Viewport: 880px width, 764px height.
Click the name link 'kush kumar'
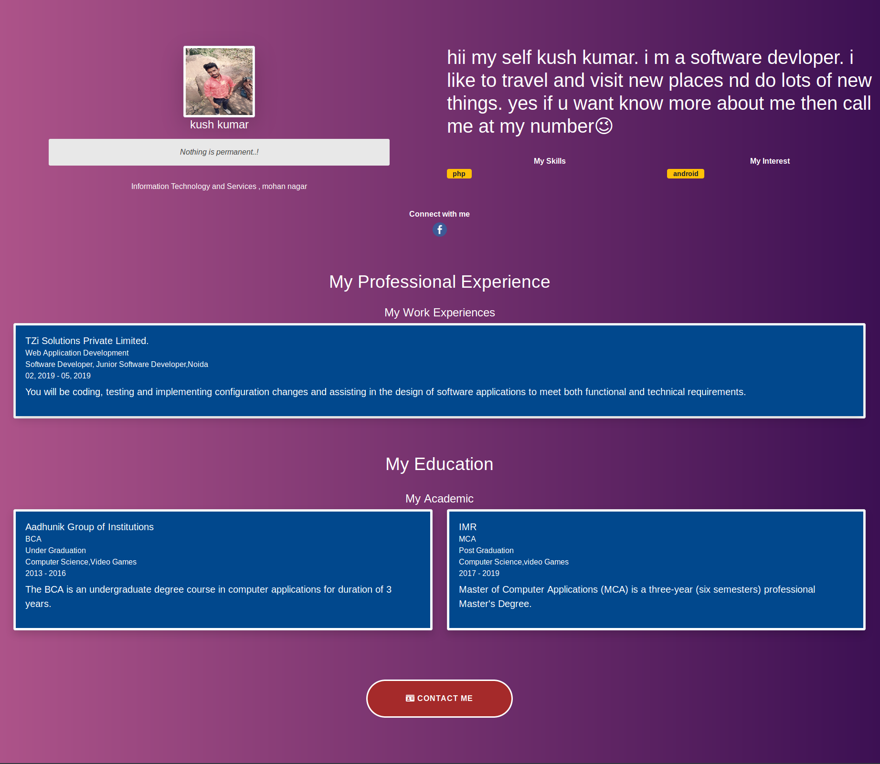[x=219, y=125]
